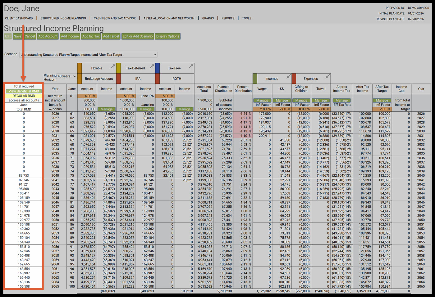This screenshot has width=435, height=297.
Task: Manage the Brokerage Account income
Action: (x=107, y=109)
